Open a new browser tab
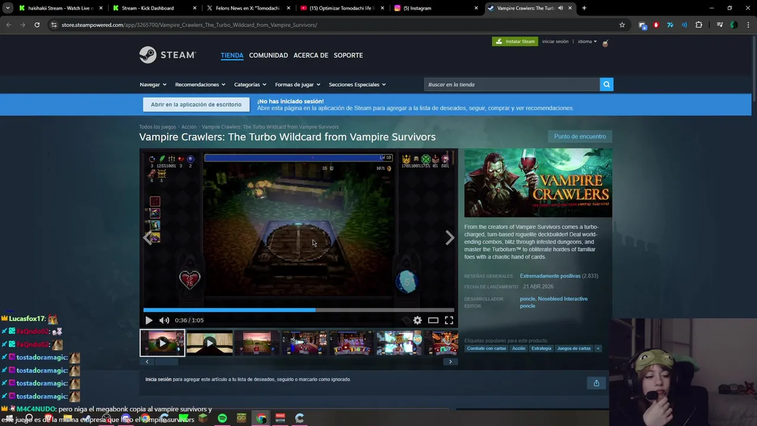Image resolution: width=757 pixels, height=426 pixels. [584, 8]
